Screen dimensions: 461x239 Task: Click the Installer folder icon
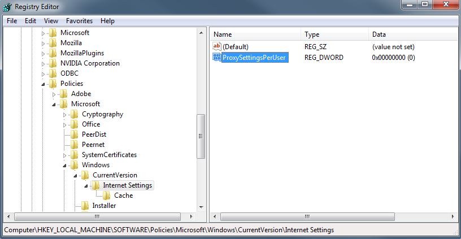pyautogui.click(x=85, y=206)
